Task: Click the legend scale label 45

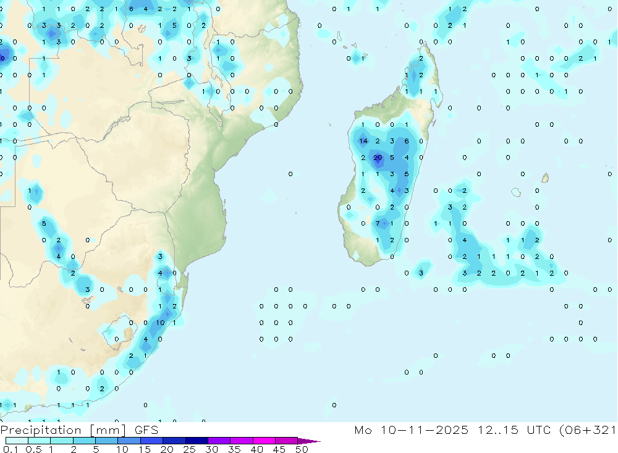Action: tap(279, 449)
